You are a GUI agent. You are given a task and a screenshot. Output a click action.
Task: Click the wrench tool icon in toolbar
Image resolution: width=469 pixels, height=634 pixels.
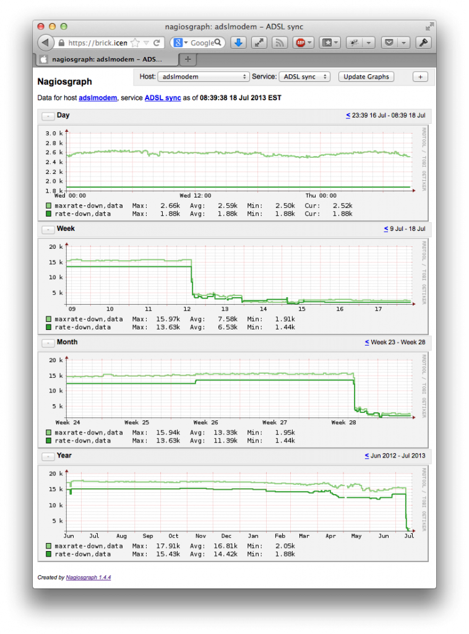[423, 43]
